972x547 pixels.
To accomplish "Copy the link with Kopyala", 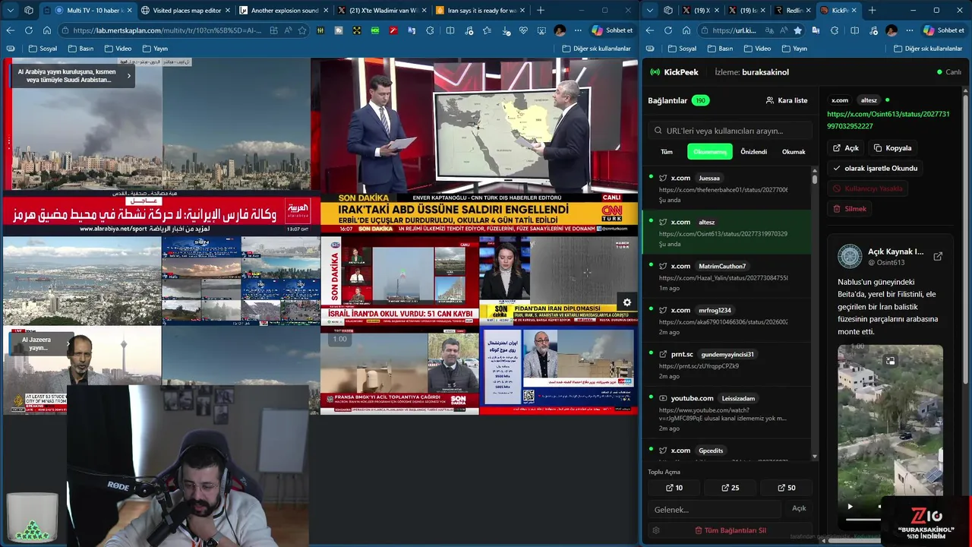I will tap(892, 148).
